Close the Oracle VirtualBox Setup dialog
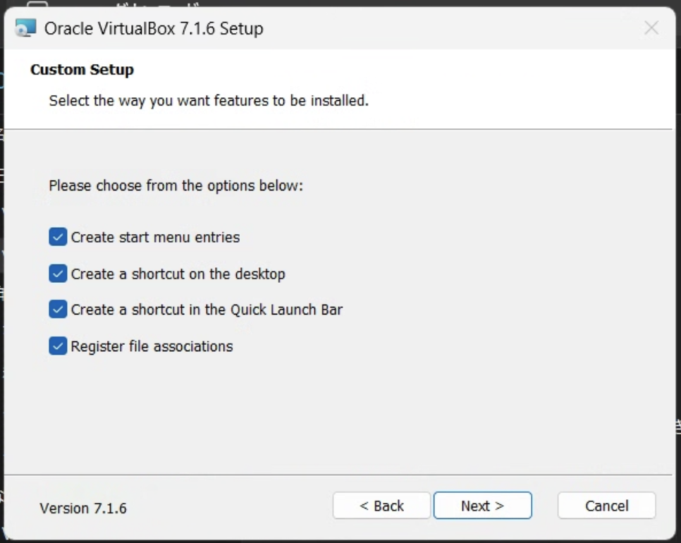The image size is (681, 543). pyautogui.click(x=651, y=28)
